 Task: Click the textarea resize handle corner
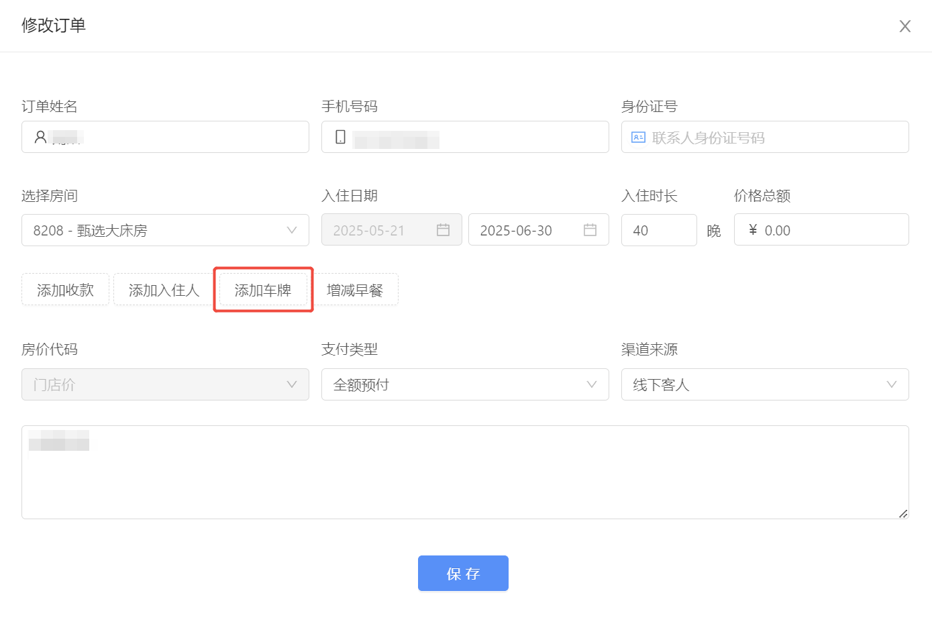point(903,514)
